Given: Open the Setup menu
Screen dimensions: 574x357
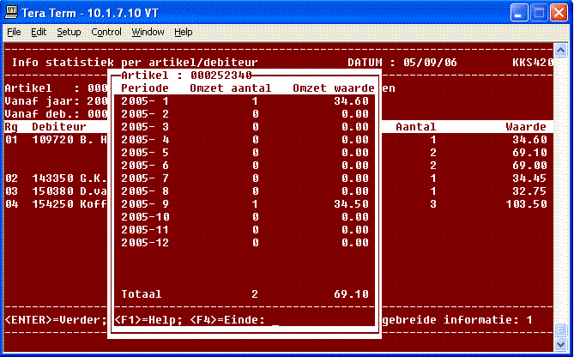Looking at the screenshot, I should click(x=69, y=32).
